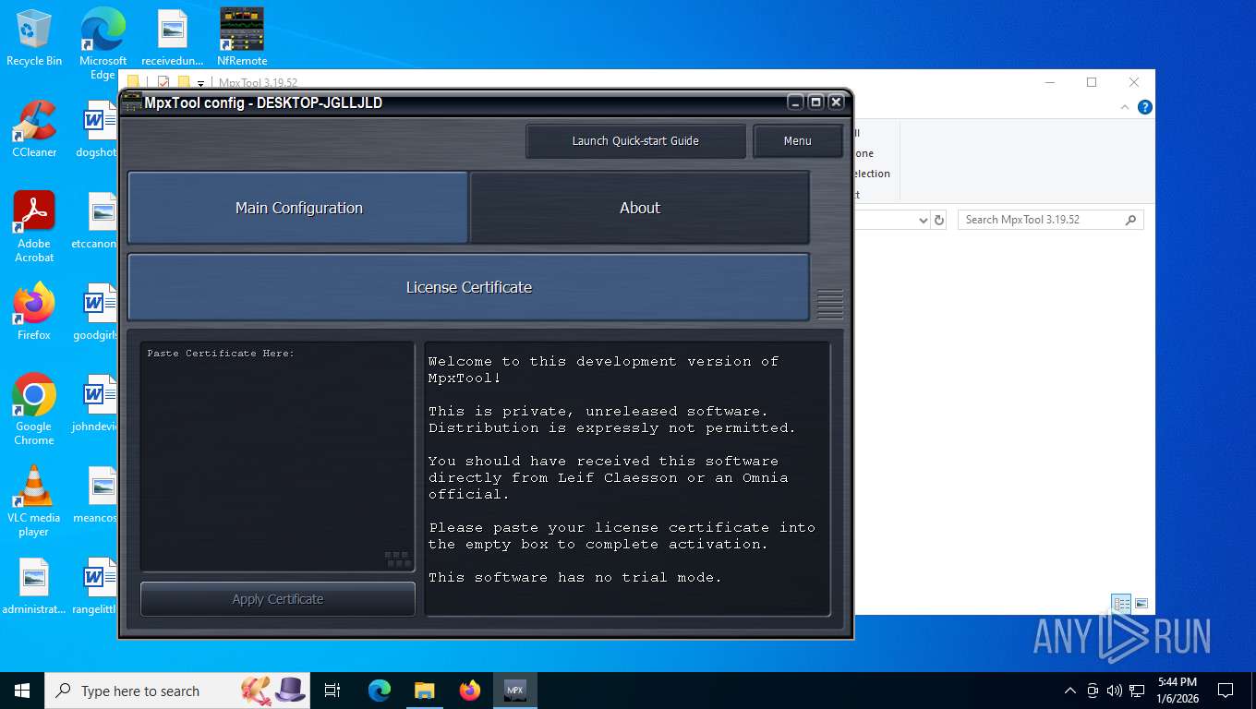Click the Explorer properties checkmark quick-access icon
The height and width of the screenshot is (709, 1256).
(163, 82)
